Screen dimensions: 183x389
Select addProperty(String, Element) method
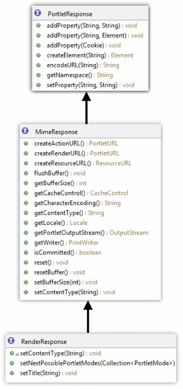click(95, 35)
